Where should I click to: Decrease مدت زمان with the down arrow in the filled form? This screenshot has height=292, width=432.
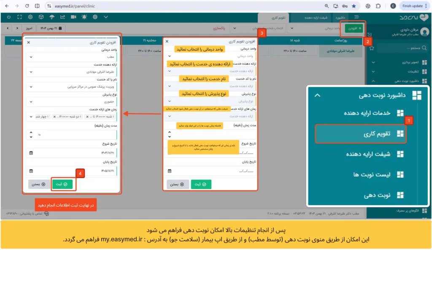(31, 137)
